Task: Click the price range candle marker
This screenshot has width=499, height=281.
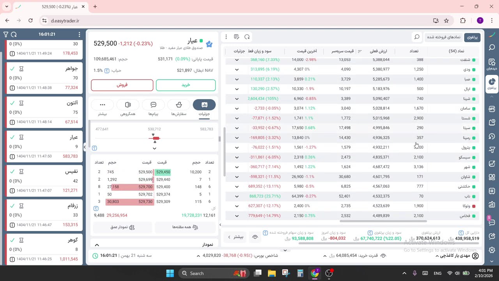Action: [156, 138]
